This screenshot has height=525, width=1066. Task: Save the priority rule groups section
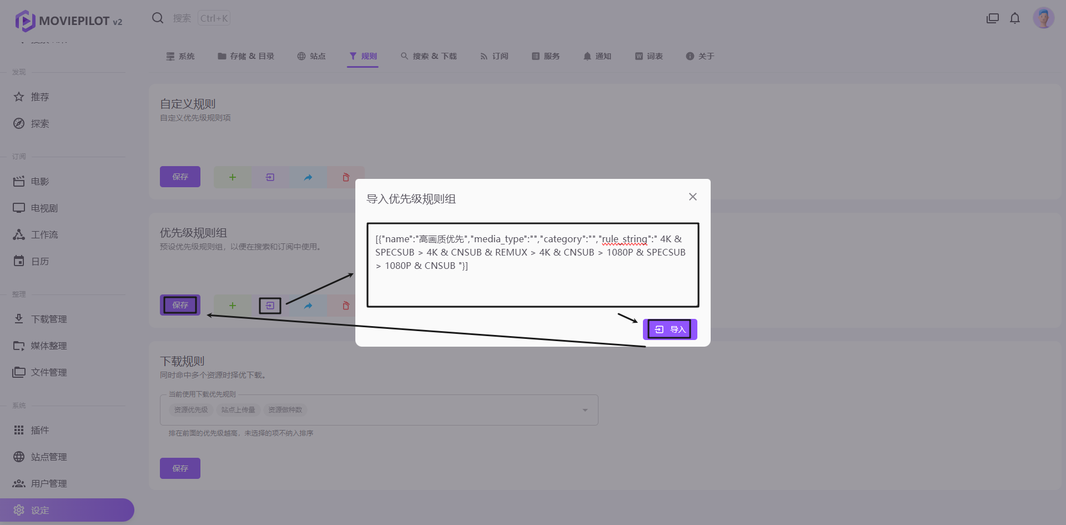(x=180, y=305)
